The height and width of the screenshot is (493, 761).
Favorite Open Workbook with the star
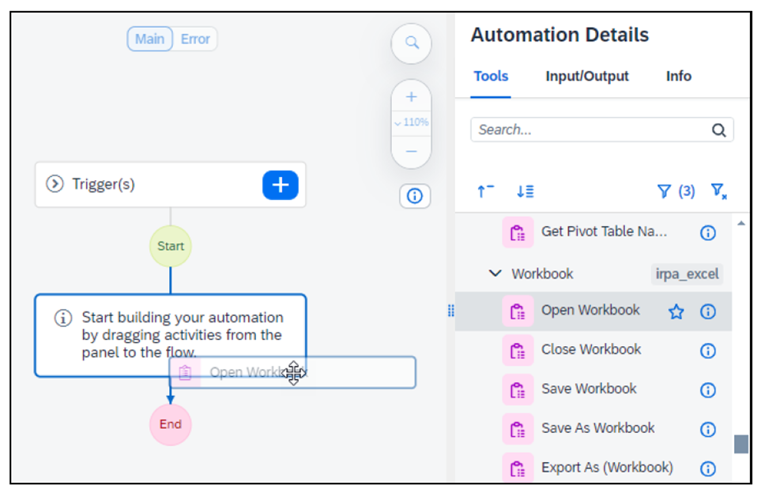coord(676,311)
